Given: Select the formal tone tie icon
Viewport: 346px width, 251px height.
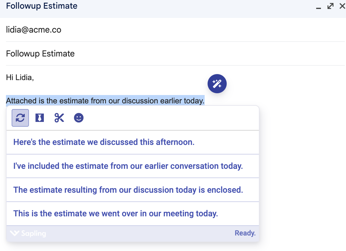Looking at the screenshot, I should tap(40, 118).
